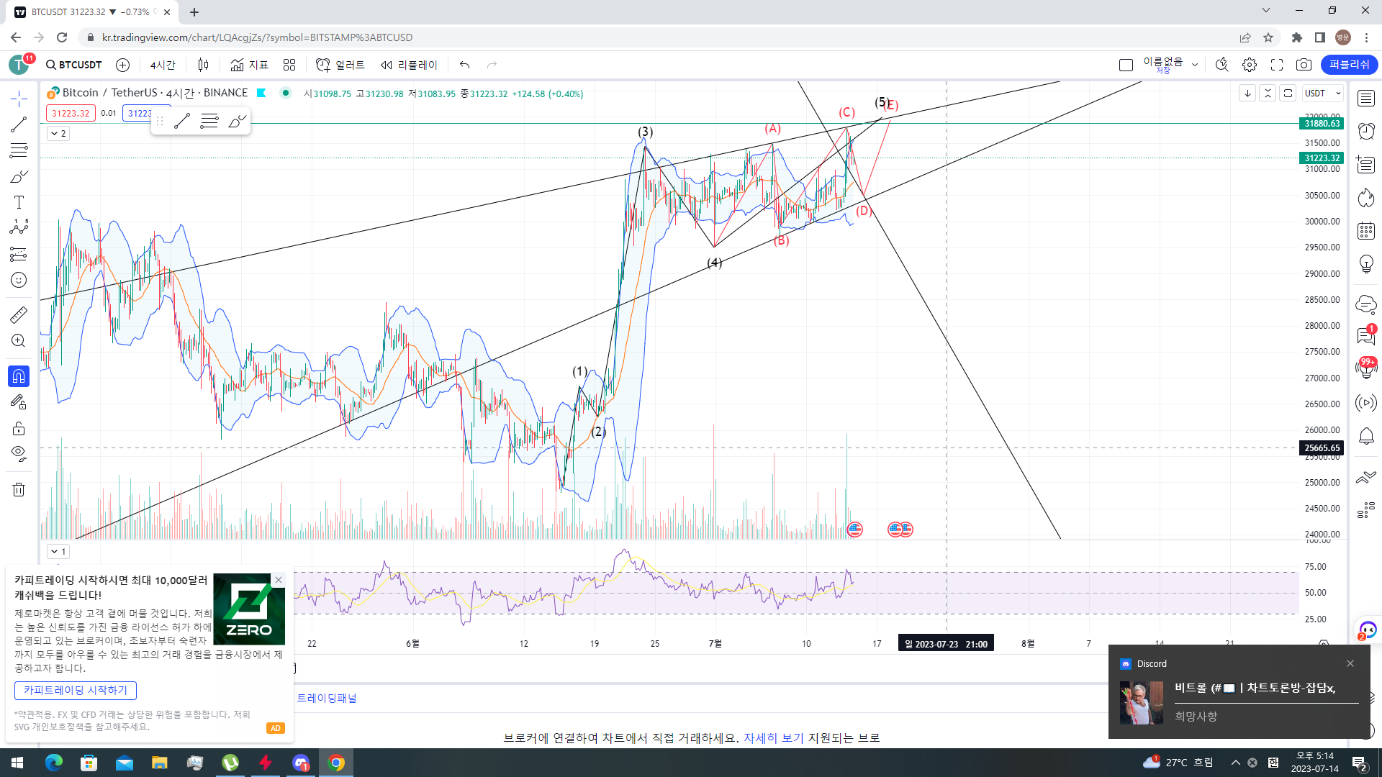Open the pattern drawing tools
1382x777 pixels.
point(19,227)
